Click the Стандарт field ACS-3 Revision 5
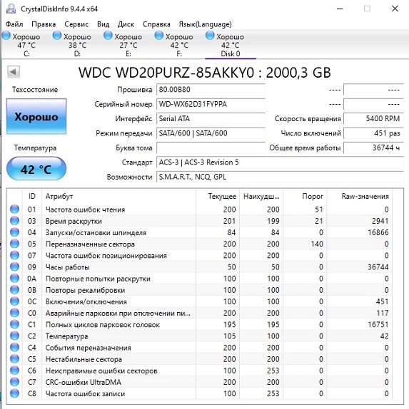The image size is (409, 409). pyautogui.click(x=280, y=162)
